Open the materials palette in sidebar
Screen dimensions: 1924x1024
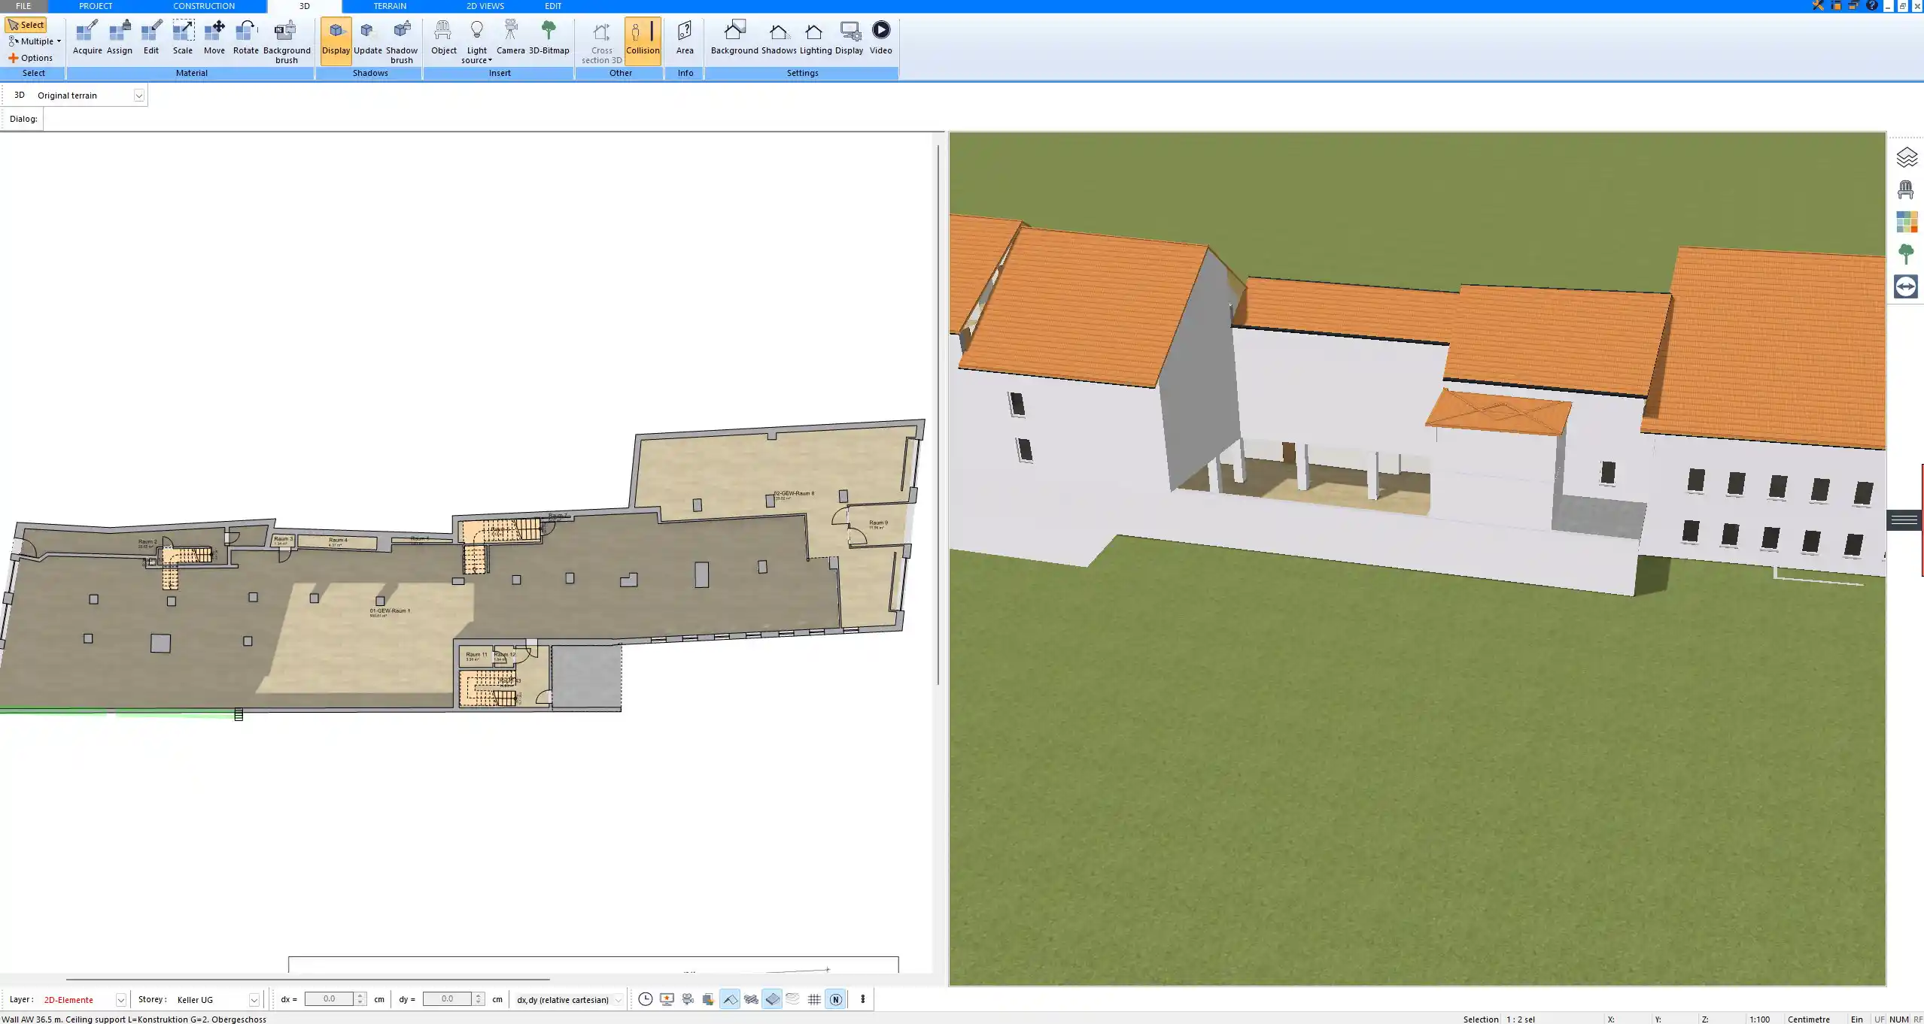point(1906,222)
